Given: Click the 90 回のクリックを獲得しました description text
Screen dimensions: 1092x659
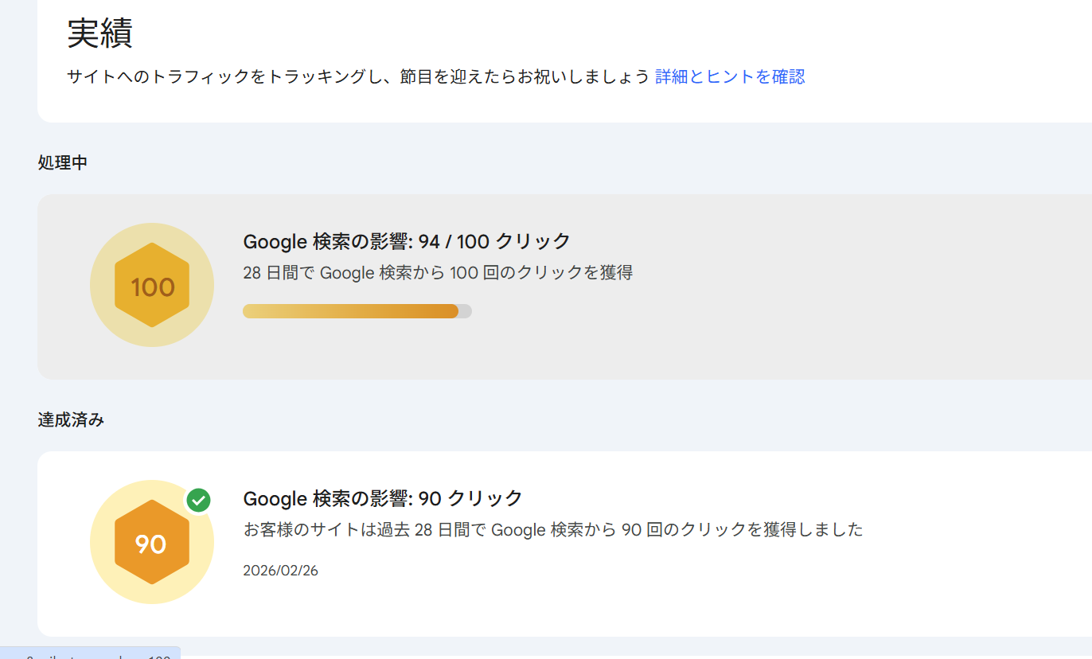Looking at the screenshot, I should 553,529.
